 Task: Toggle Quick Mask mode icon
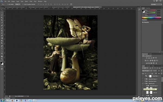(x=2, y=66)
